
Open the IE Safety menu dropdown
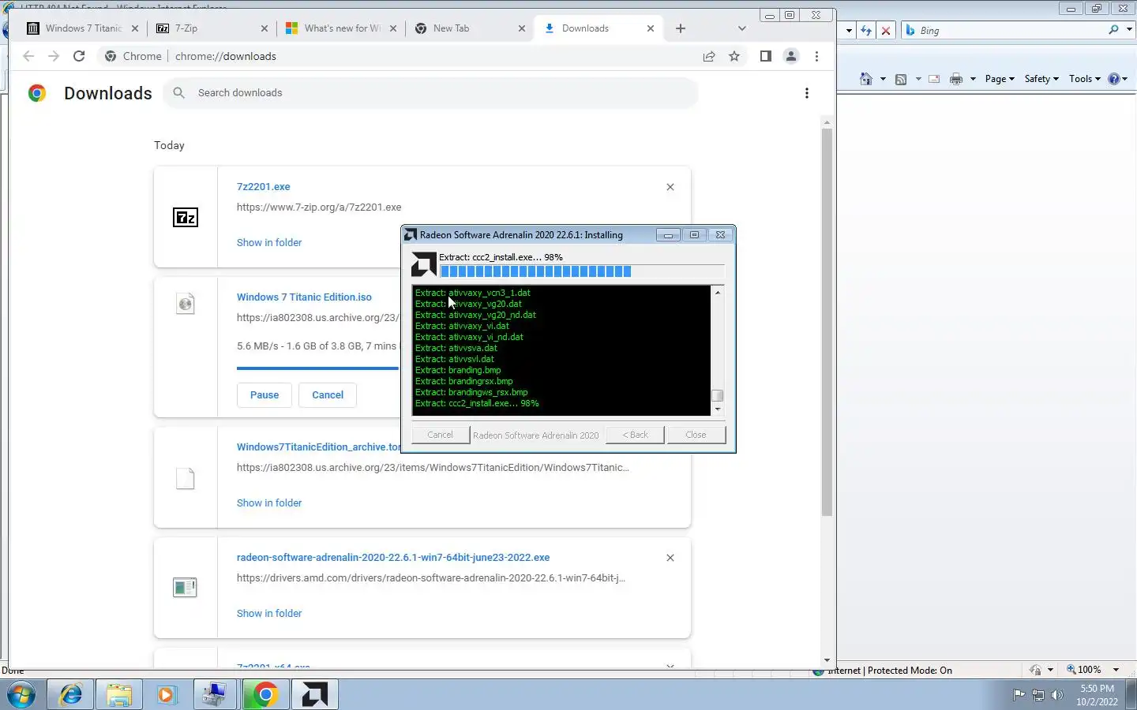1041,79
